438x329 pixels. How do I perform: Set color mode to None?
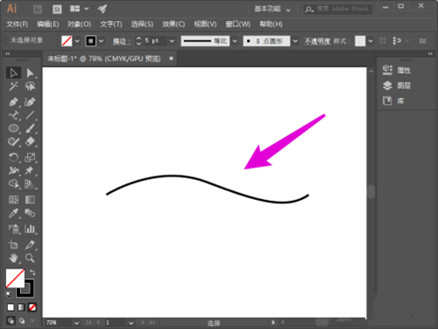pyautogui.click(x=32, y=307)
